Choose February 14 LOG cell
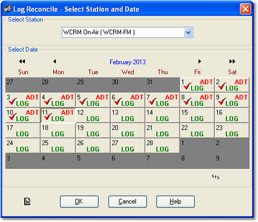This screenshot has height=222, width=258. (162, 116)
